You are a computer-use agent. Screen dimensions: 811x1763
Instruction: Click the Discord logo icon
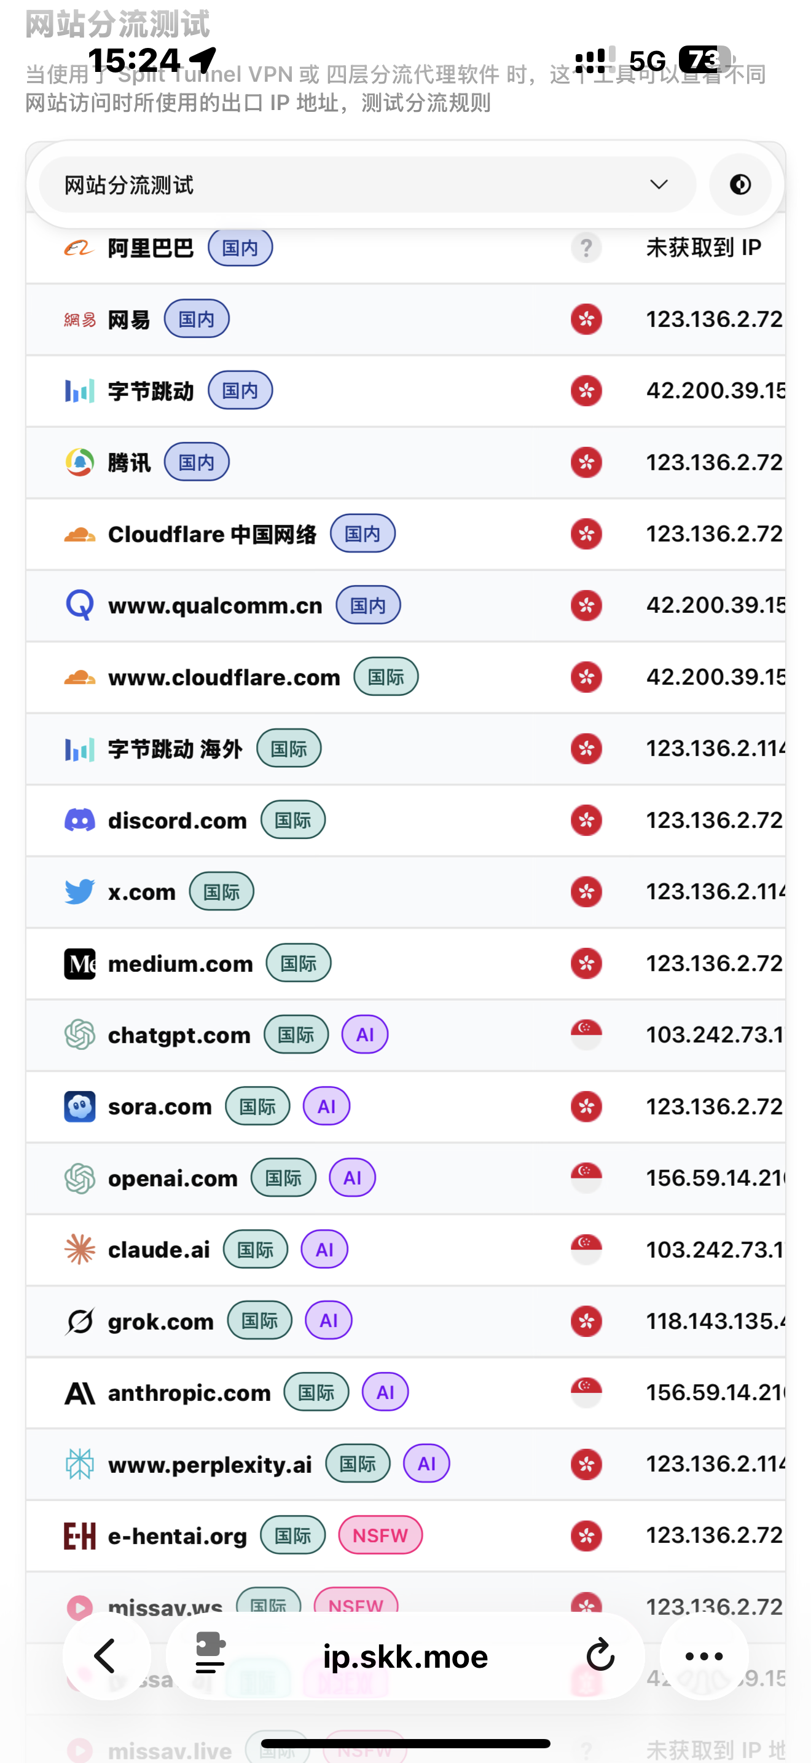click(x=79, y=820)
